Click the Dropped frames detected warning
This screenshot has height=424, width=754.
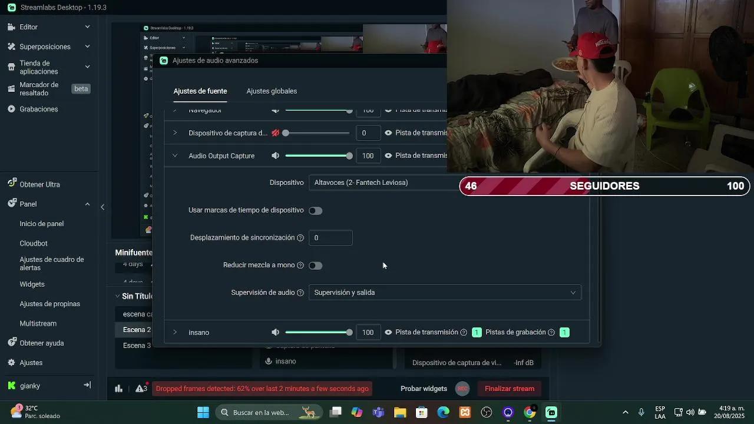click(262, 389)
